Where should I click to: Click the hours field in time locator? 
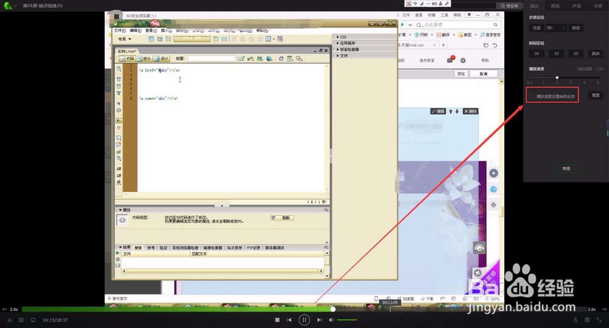point(537,54)
